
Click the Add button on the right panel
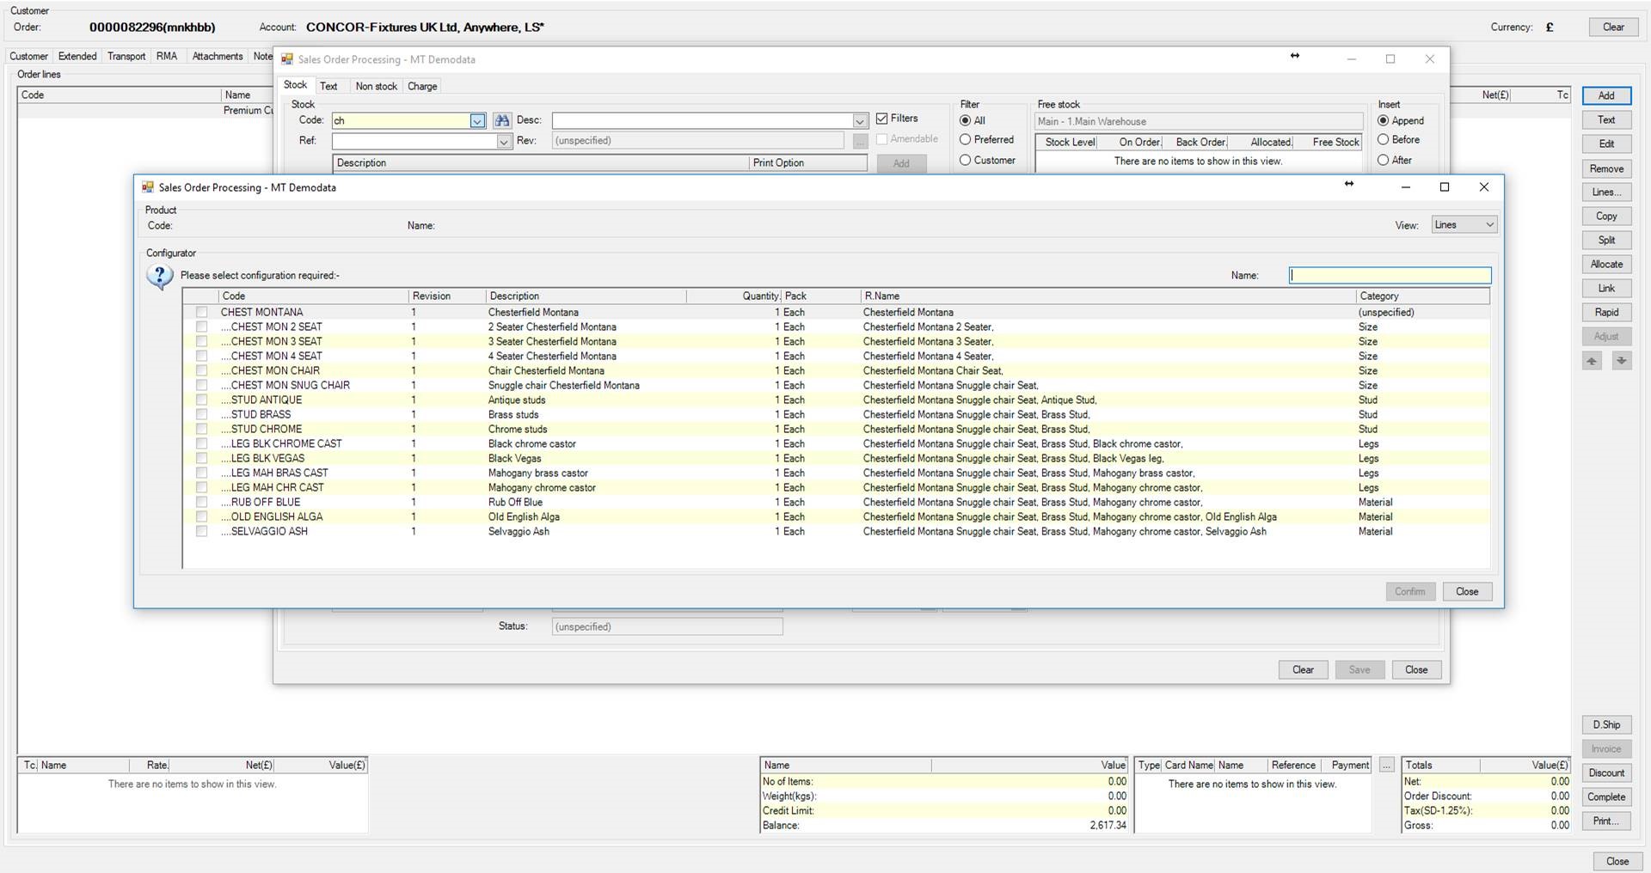[x=1606, y=95]
